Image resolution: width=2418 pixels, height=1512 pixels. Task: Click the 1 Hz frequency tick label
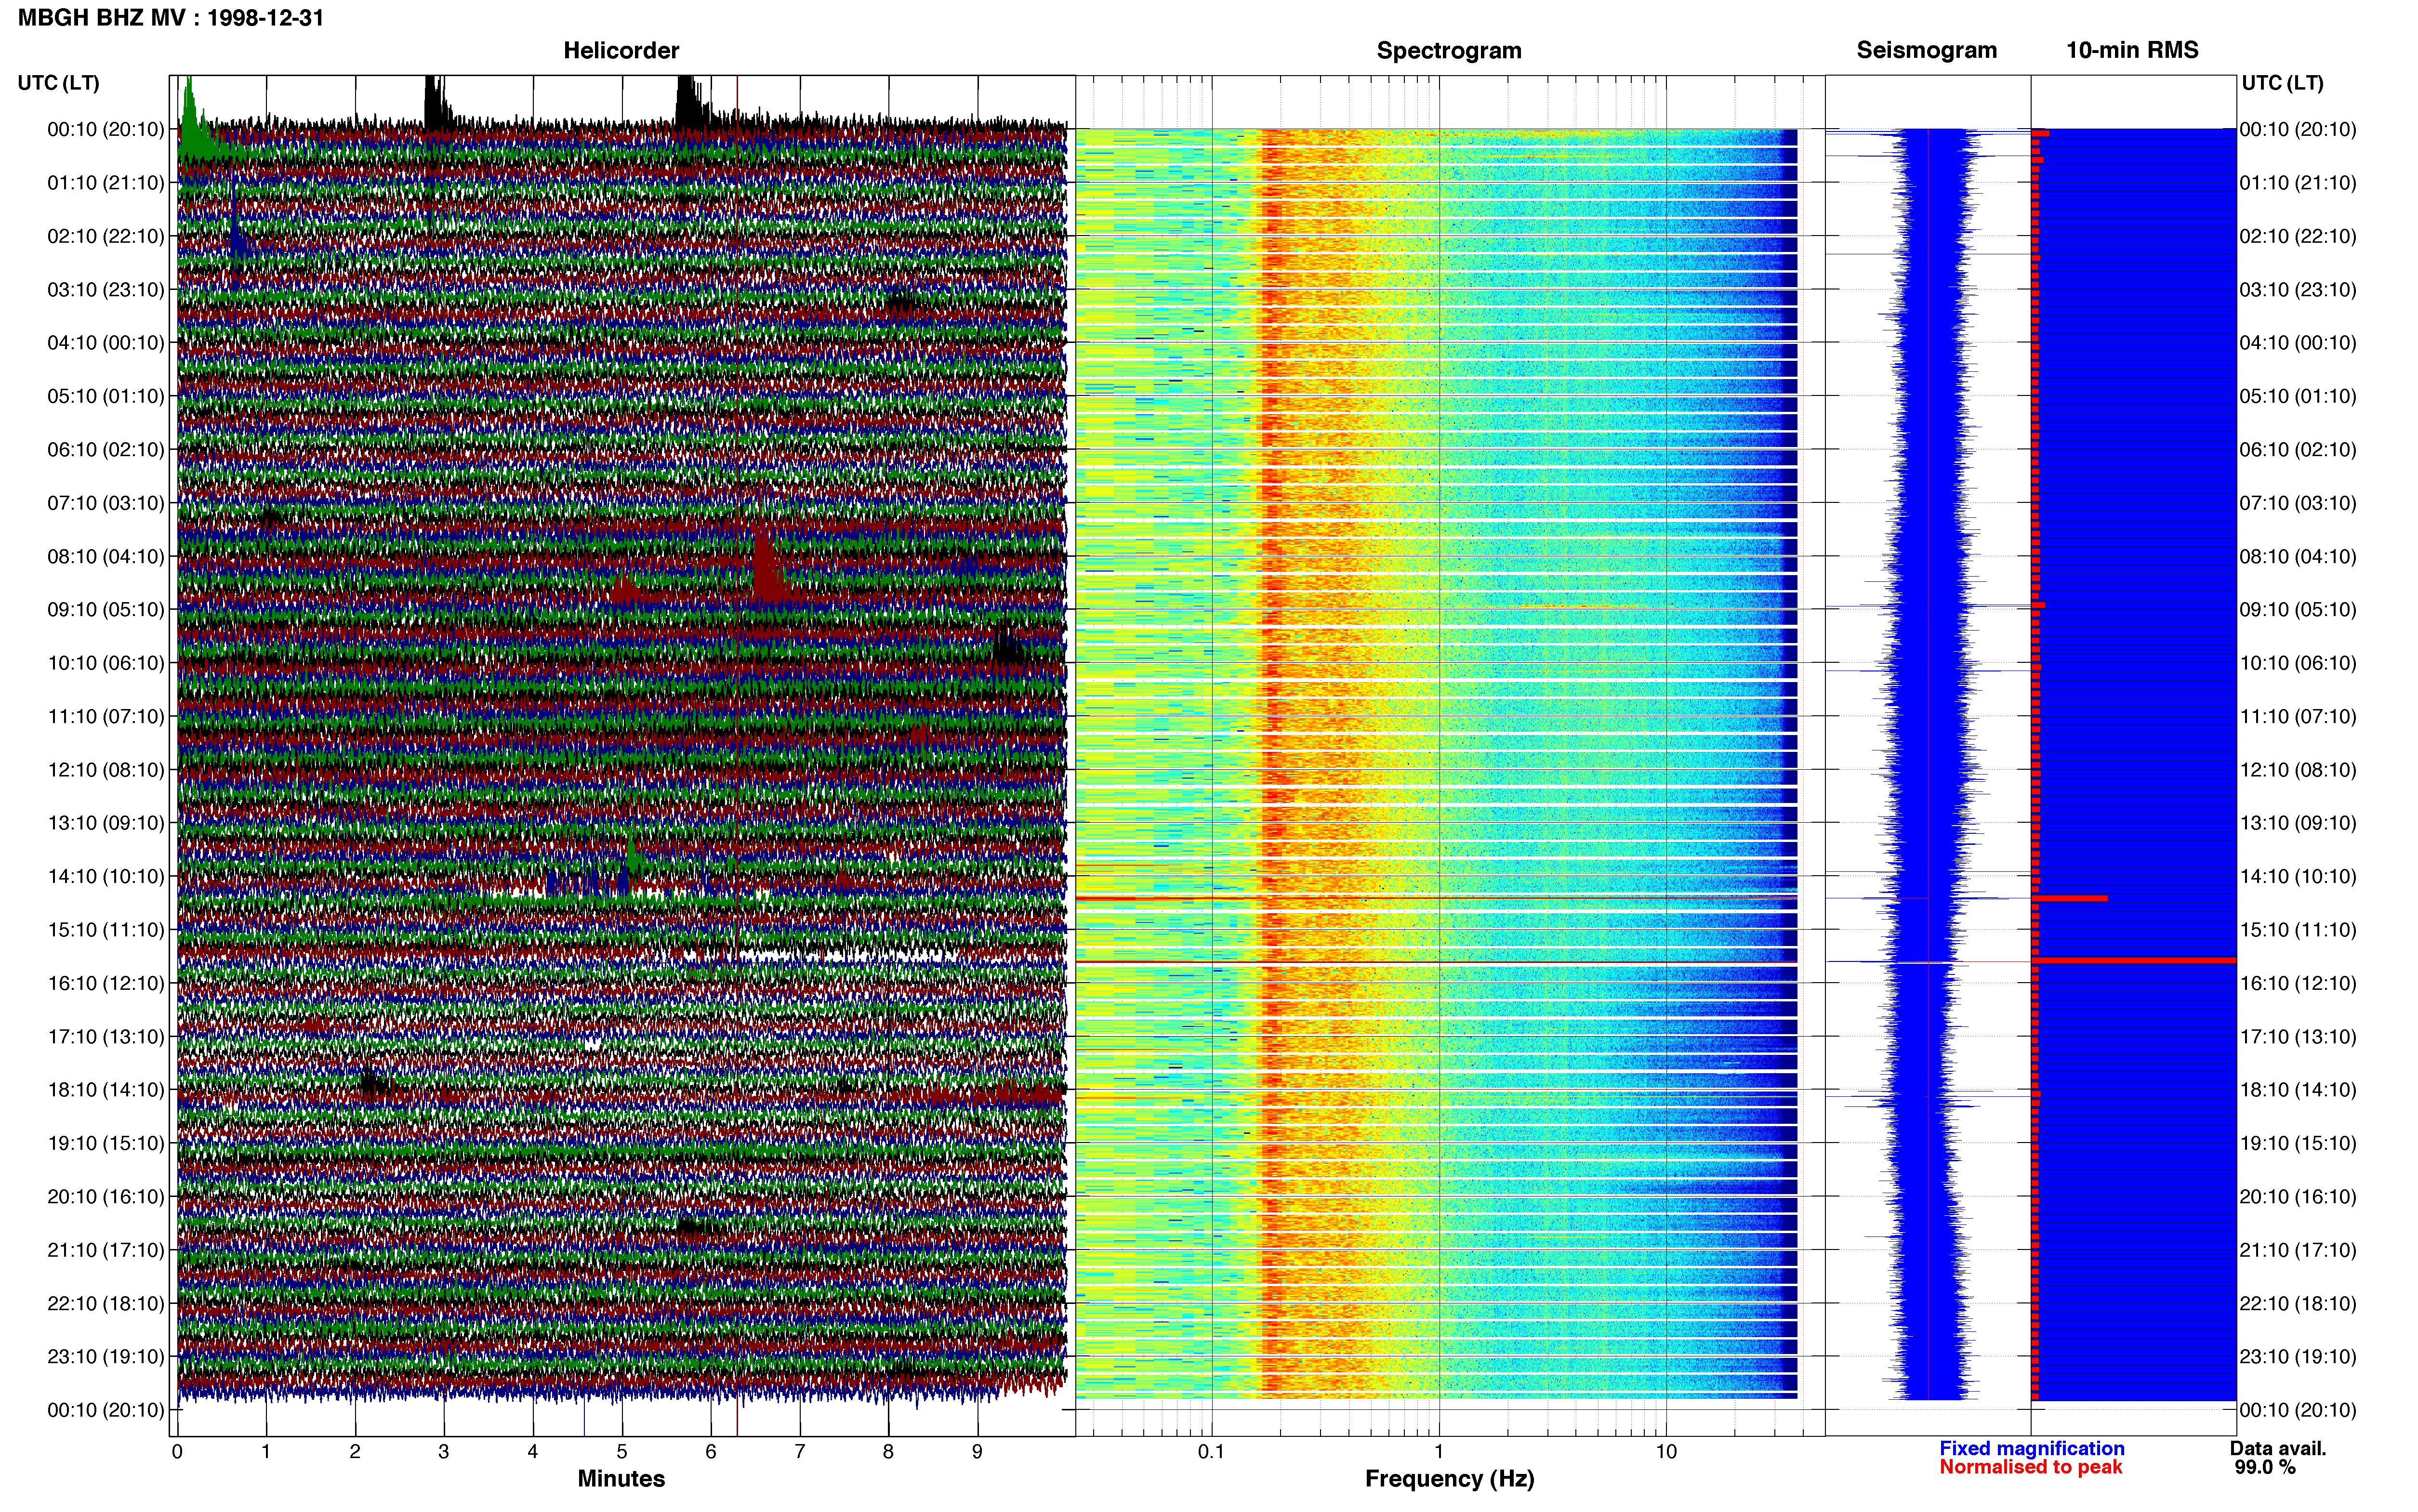click(1439, 1452)
